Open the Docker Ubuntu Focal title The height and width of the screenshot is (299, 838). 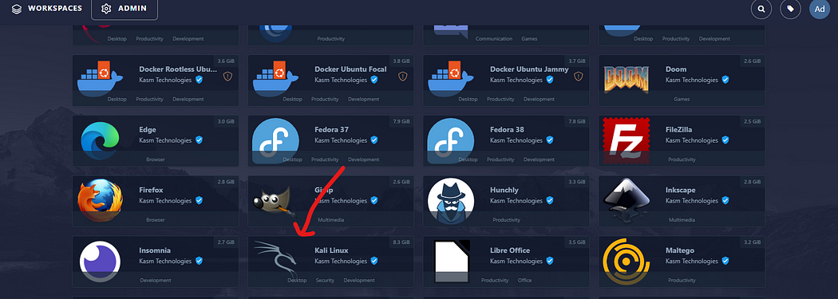[350, 69]
